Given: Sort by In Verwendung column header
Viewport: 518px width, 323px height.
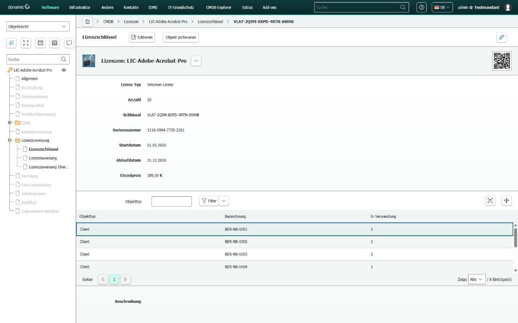Looking at the screenshot, I should (383, 216).
